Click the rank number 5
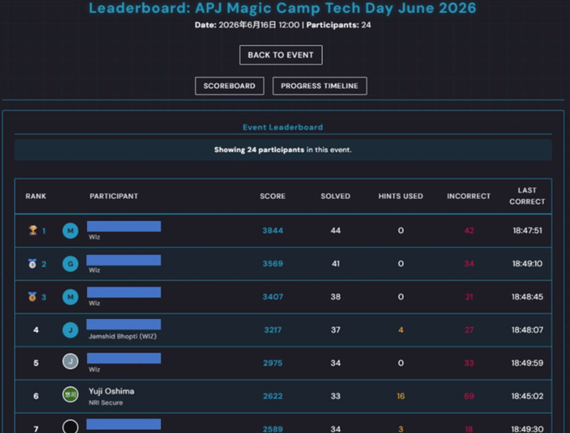Image resolution: width=570 pixels, height=433 pixels. coord(36,363)
